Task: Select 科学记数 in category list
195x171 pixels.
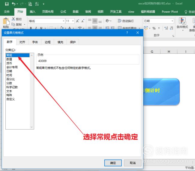Action: tap(18, 87)
